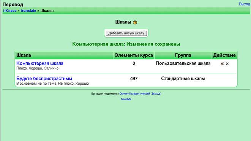Click the text Плохо, Хорошо, Отлично

click(37, 68)
